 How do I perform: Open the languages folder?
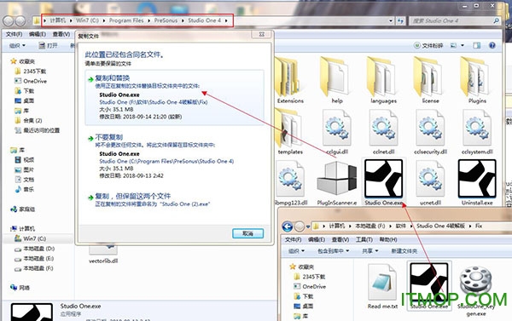383,80
